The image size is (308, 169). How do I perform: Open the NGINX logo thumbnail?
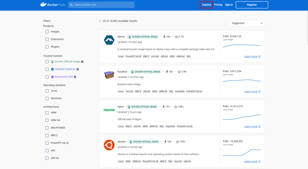click(109, 110)
